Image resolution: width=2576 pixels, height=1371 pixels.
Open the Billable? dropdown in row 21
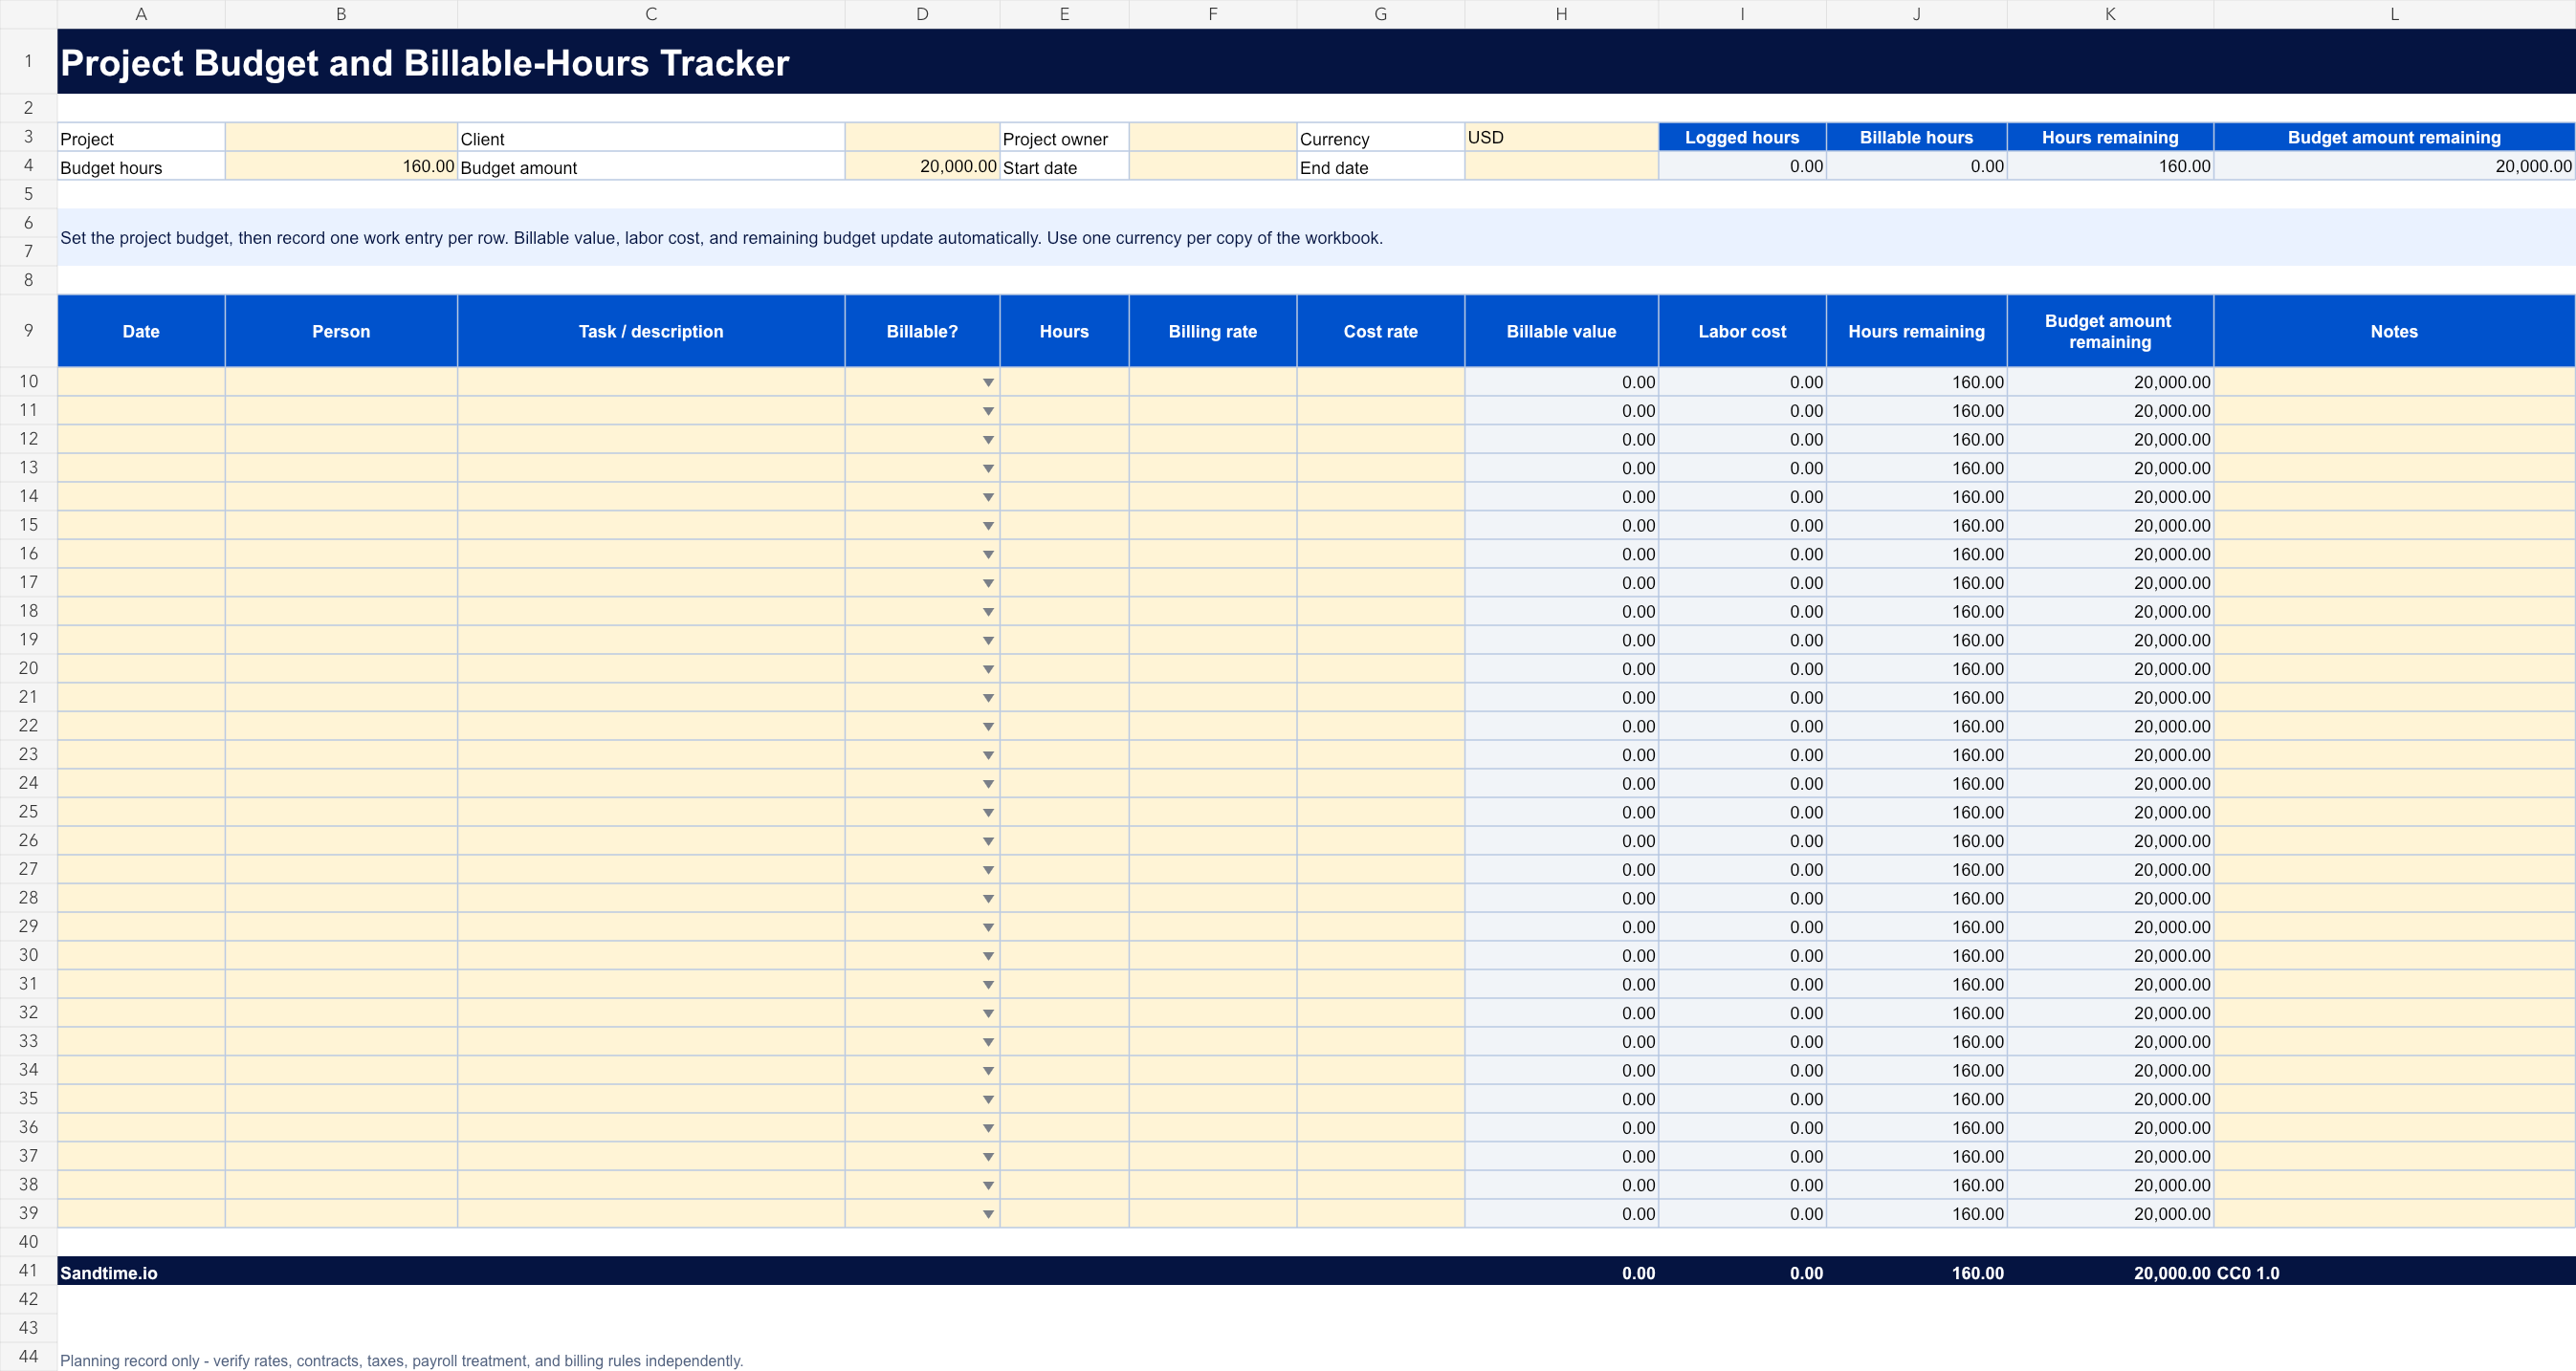[987, 699]
